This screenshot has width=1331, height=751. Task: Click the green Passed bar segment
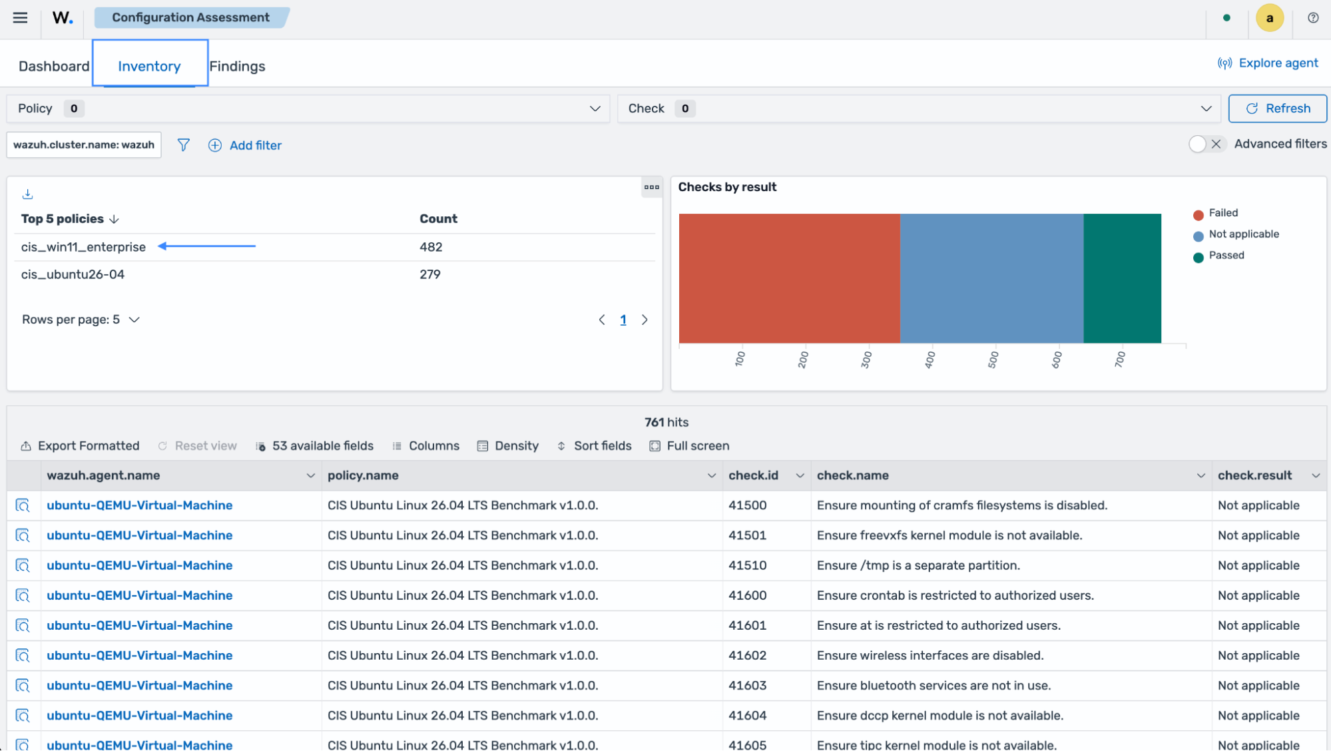click(1122, 278)
